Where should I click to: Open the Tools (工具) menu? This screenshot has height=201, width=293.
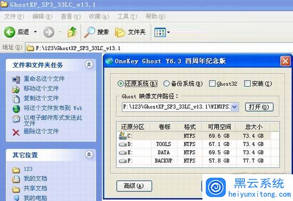(x=127, y=17)
